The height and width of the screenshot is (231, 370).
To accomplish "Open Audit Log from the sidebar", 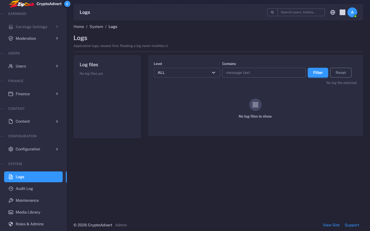I will point(33,189).
